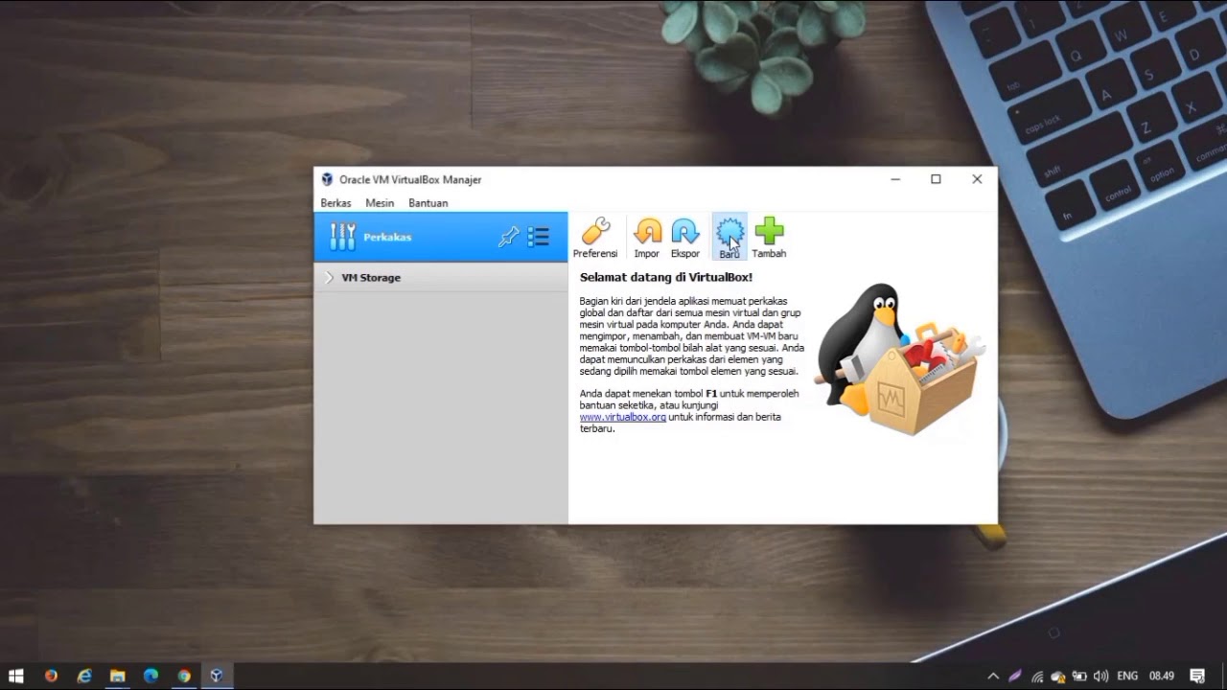
Task: Pin the Perkakas tools pane
Action: [509, 237]
